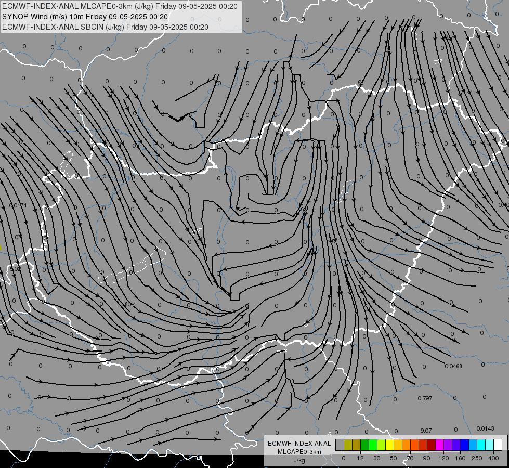This screenshot has height=468, width=509.
Task: Click the '90' legend tick label
Action: (426, 458)
